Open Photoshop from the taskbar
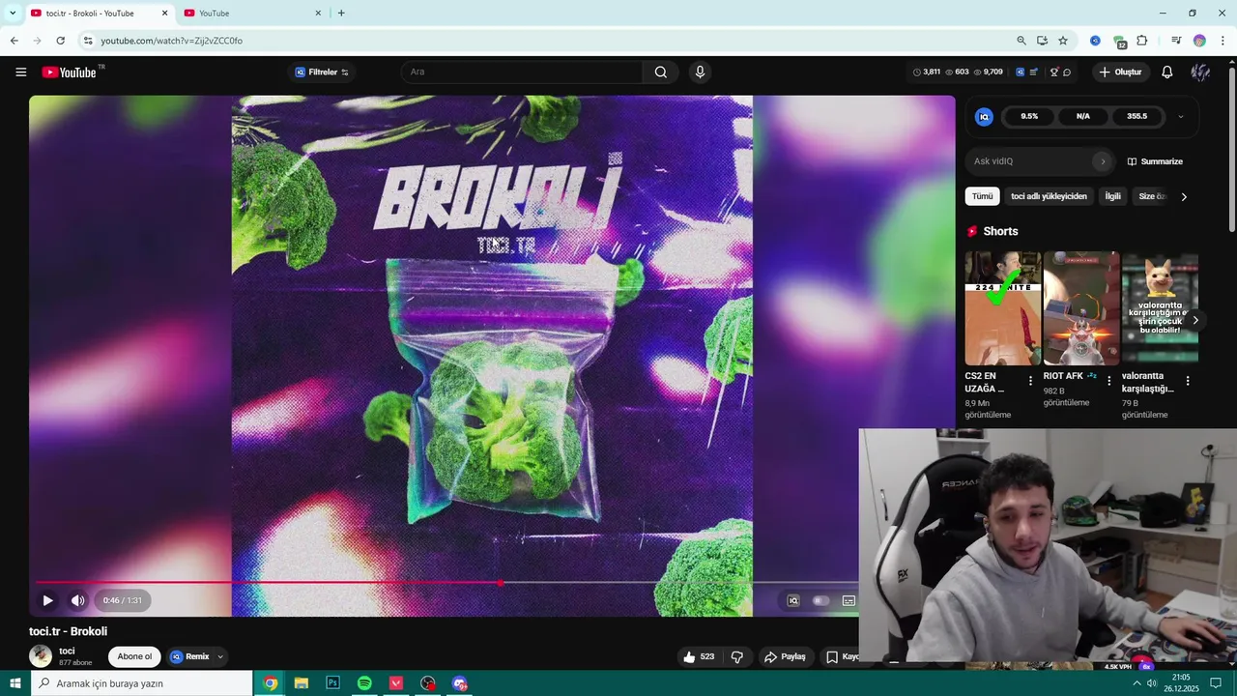This screenshot has width=1237, height=696. tap(332, 683)
